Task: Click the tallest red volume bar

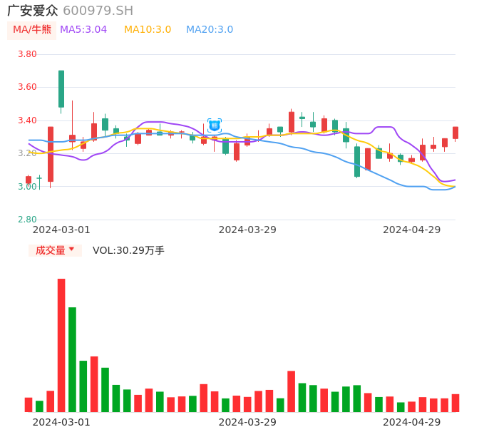Action: tap(61, 345)
